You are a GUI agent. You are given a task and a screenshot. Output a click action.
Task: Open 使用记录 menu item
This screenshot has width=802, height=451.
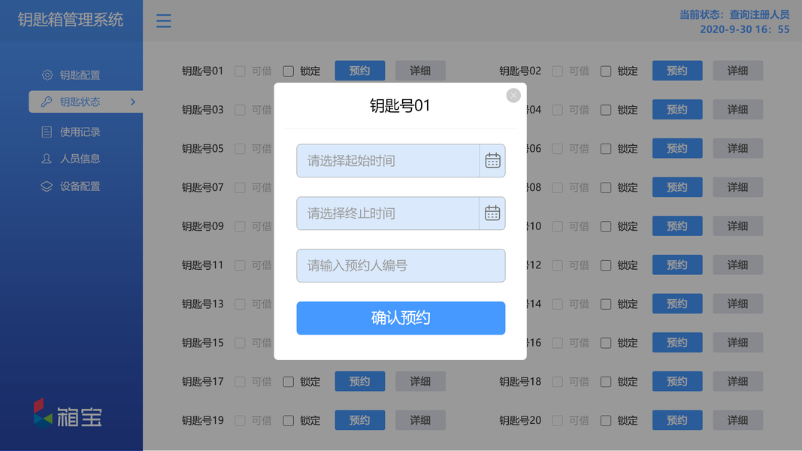click(x=80, y=132)
